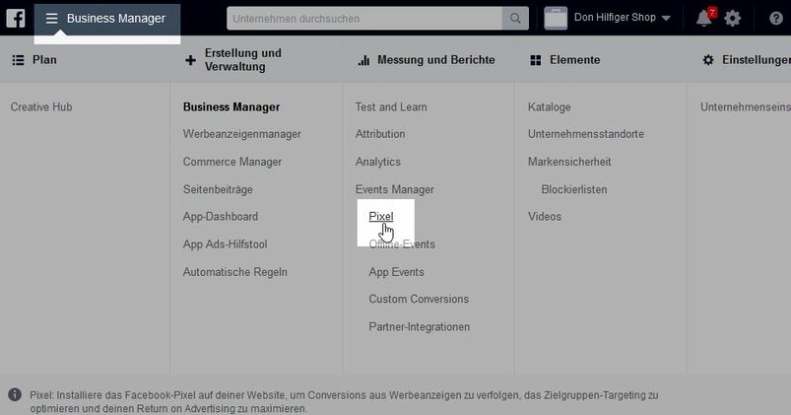Open Seitenbeiträge
Image resolution: width=791 pixels, height=415 pixels.
pyautogui.click(x=218, y=190)
